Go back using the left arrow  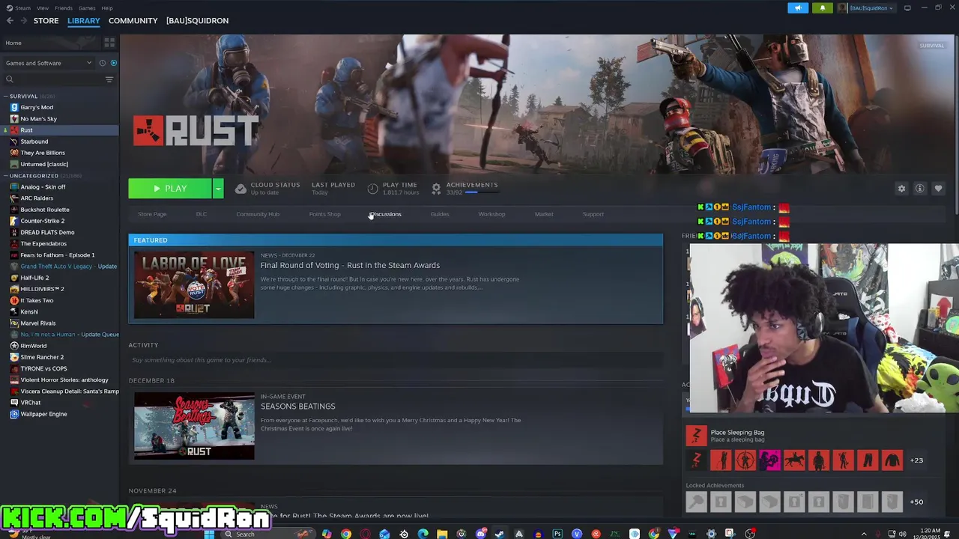(10, 20)
